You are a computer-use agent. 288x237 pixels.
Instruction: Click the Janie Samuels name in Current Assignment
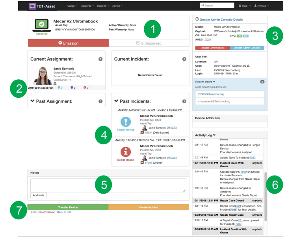point(64,69)
